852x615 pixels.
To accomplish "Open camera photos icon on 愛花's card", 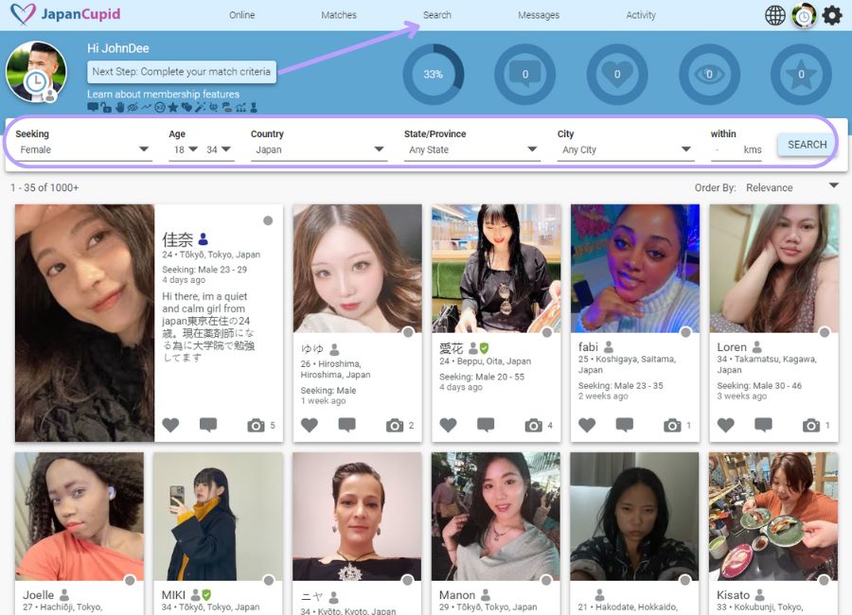I will coord(534,426).
